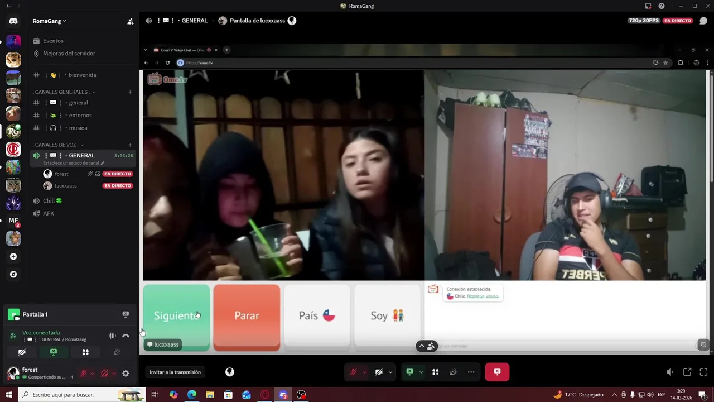Open microphone input options arrow in user panel

click(93, 374)
